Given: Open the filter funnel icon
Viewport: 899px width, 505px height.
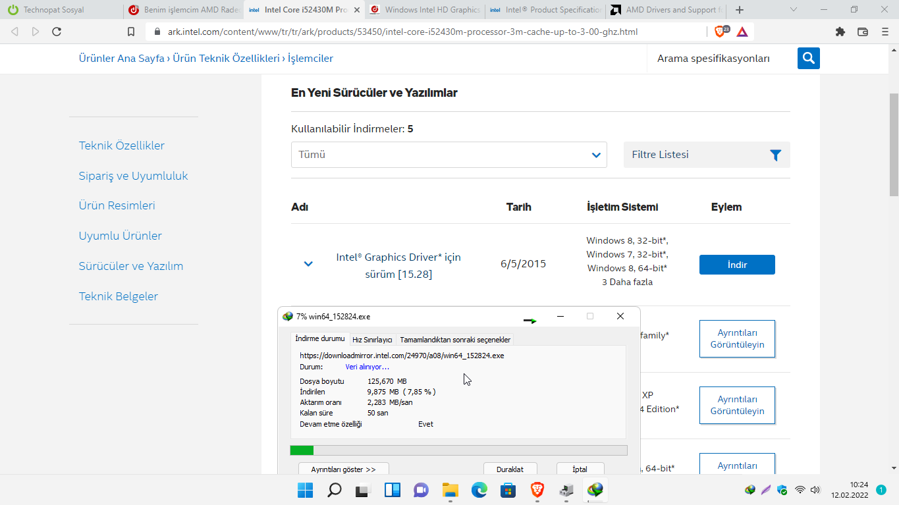Looking at the screenshot, I should (x=775, y=155).
